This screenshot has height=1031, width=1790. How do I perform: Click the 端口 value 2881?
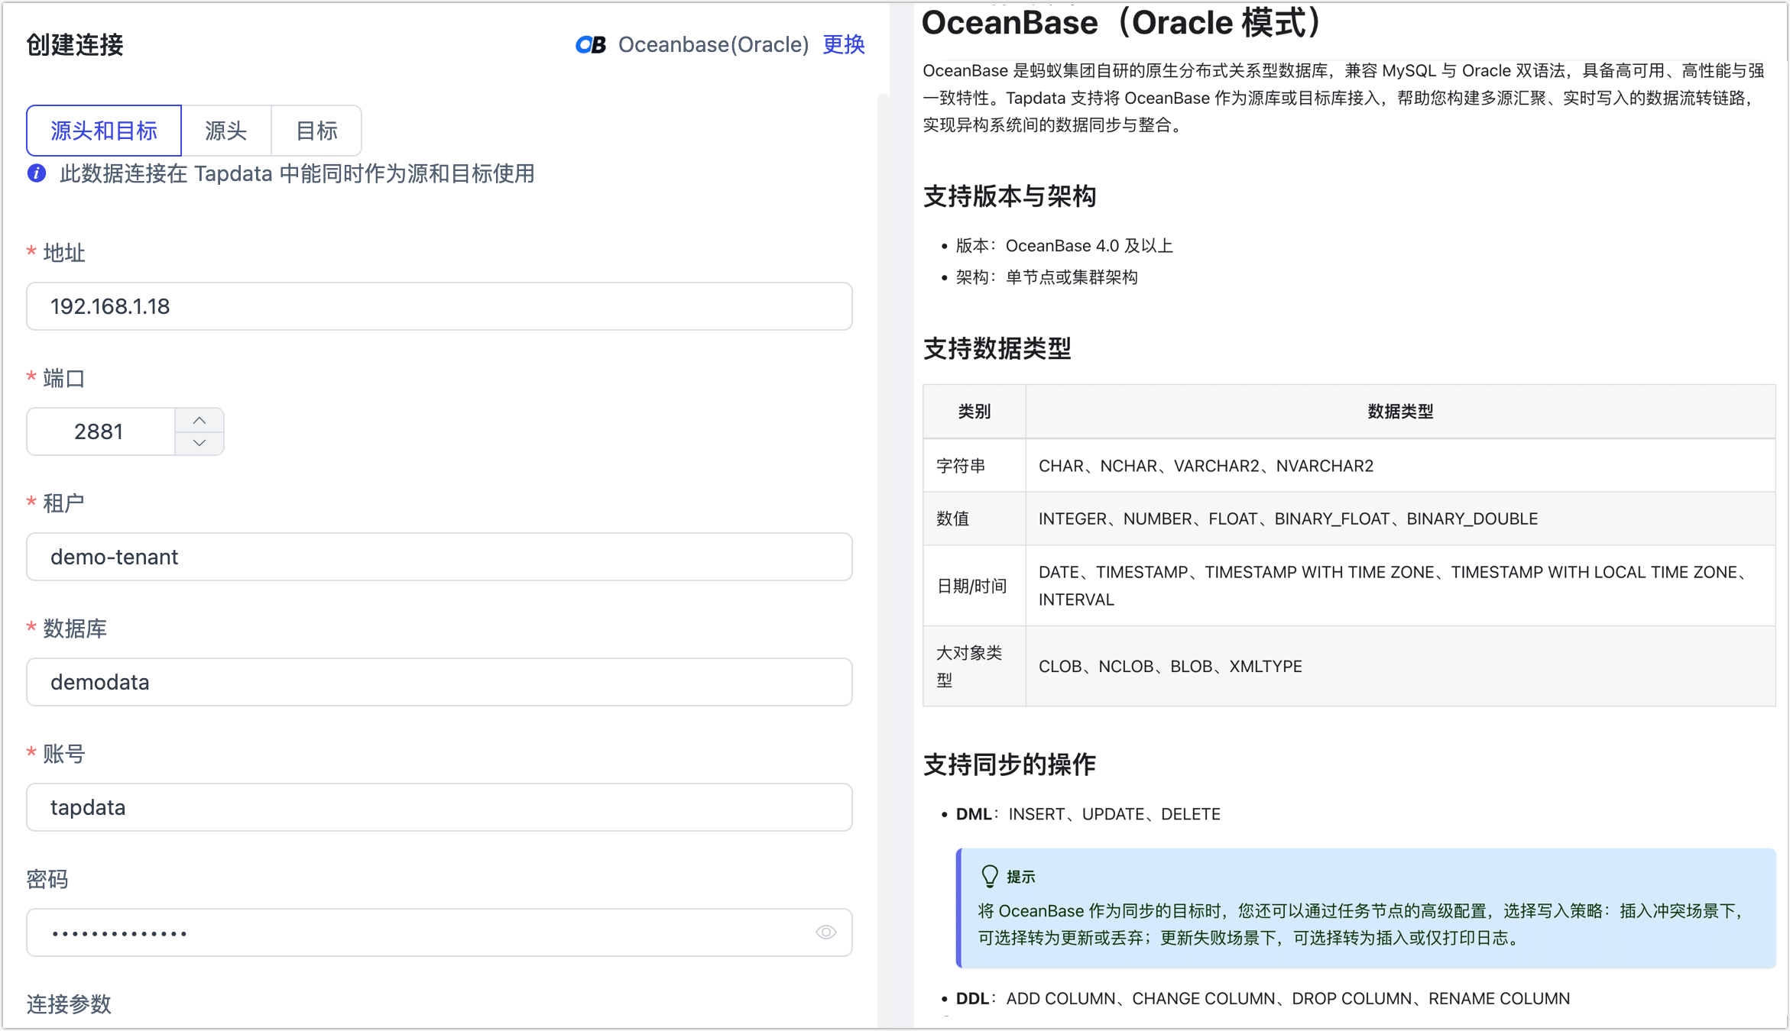[99, 431]
